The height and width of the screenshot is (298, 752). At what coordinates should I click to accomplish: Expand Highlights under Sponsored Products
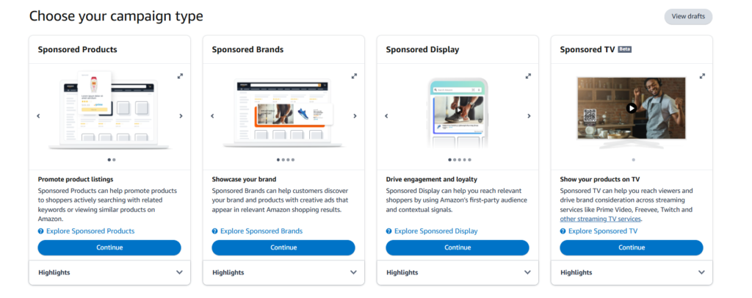[109, 272]
